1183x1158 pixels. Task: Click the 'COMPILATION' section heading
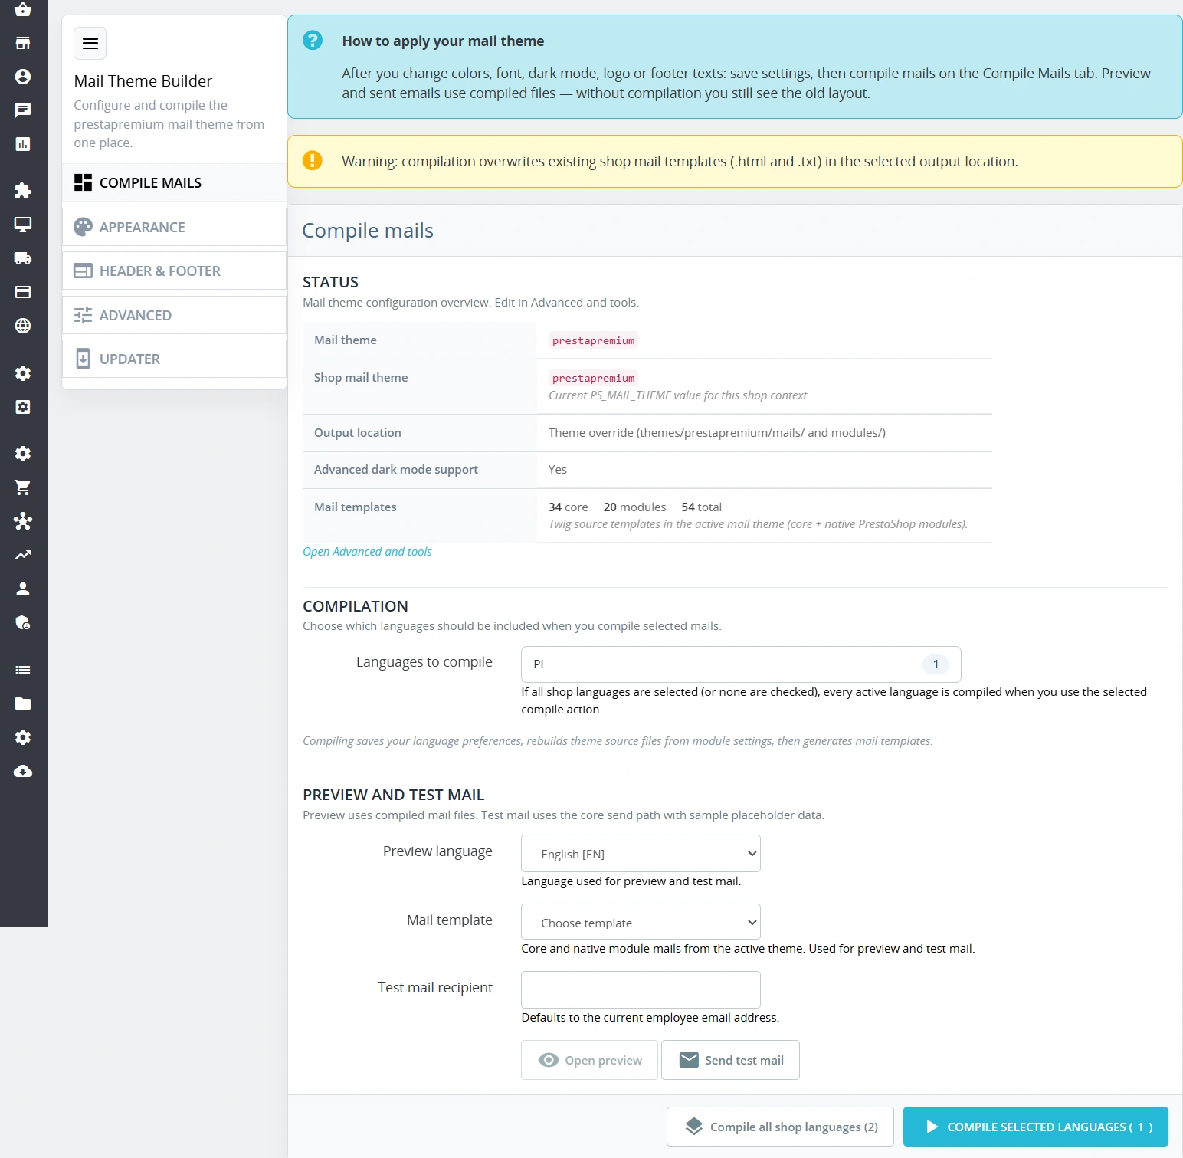pyautogui.click(x=356, y=606)
